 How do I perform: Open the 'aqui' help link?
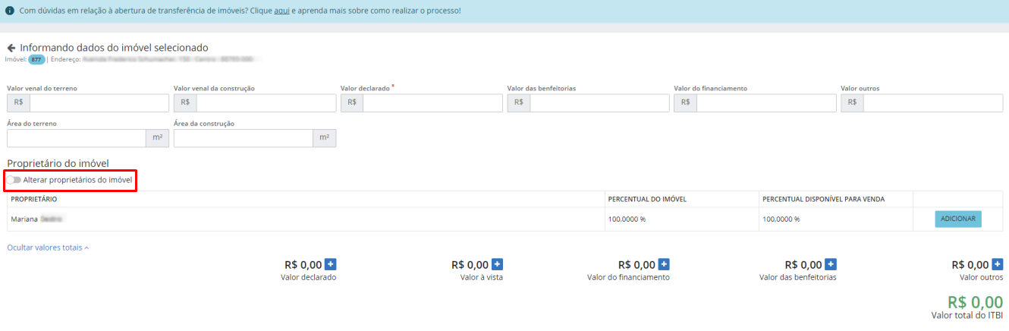[x=281, y=11]
